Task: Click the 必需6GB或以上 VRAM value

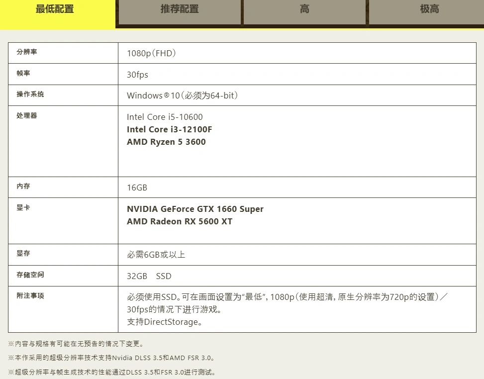Action: tap(156, 255)
